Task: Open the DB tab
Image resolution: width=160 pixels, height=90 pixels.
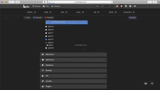Action: pos(96,12)
